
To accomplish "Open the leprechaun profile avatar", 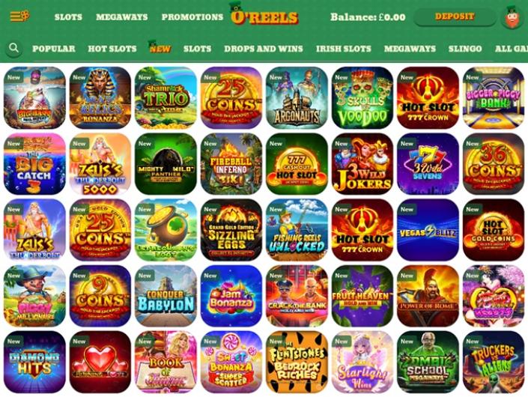I will [512, 16].
